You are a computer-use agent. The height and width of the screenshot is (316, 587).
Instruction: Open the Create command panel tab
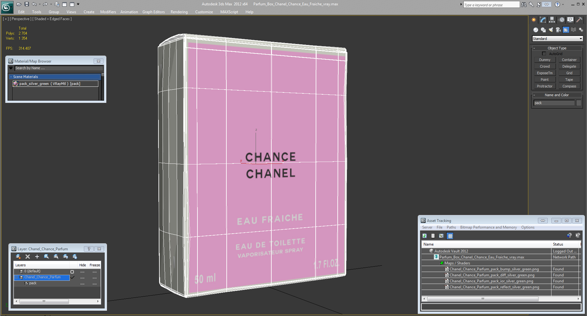click(534, 20)
